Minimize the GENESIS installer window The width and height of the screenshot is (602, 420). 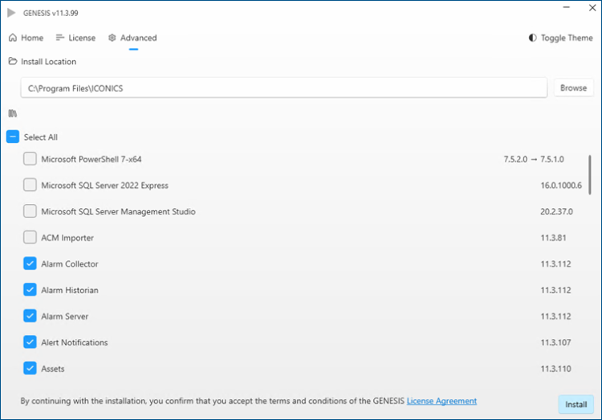click(567, 7)
